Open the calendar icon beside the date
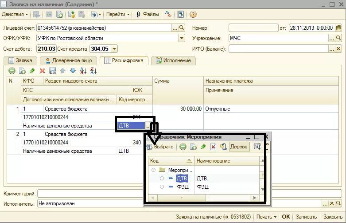This screenshot has height=223, width=346. point(338,28)
